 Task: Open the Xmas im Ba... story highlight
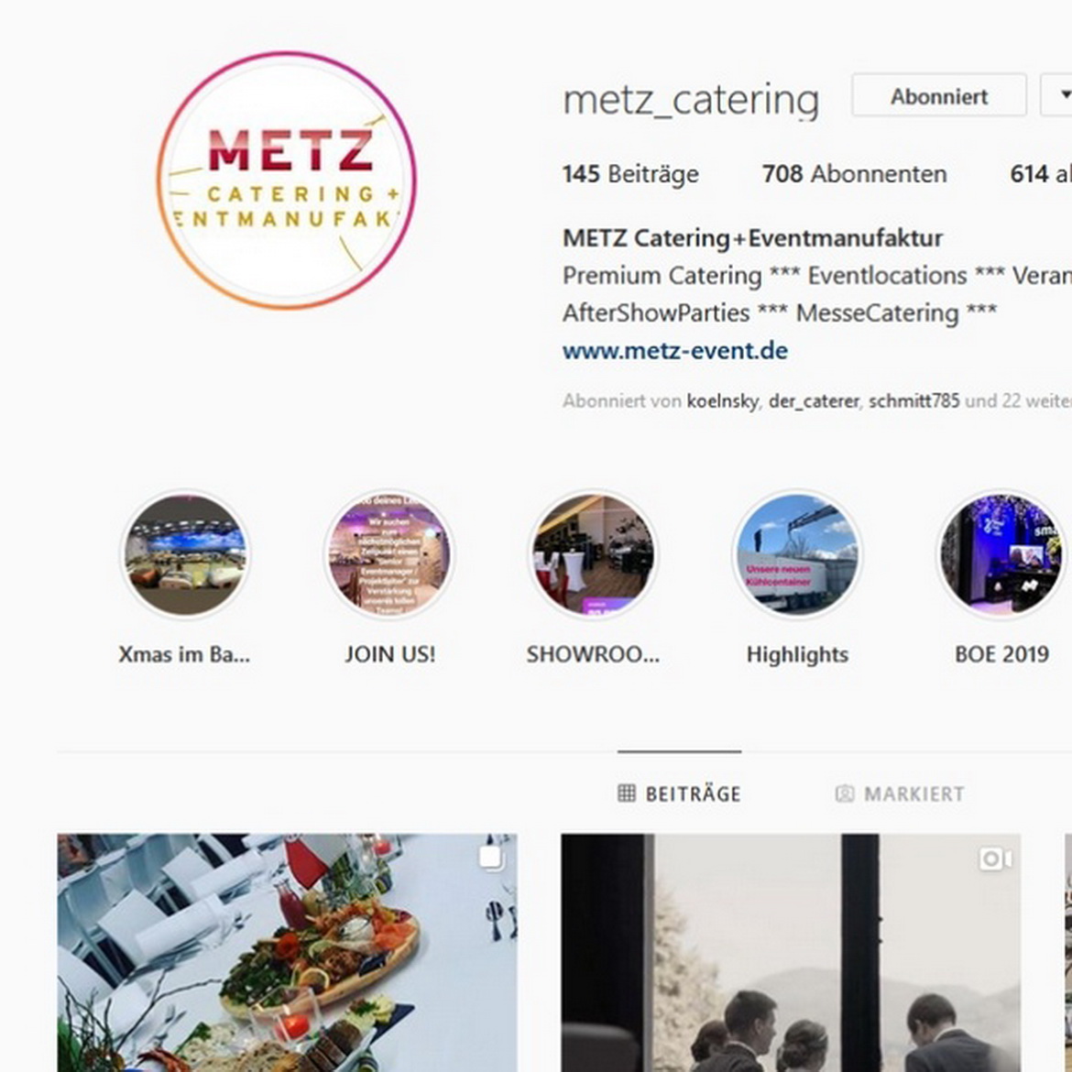point(184,554)
